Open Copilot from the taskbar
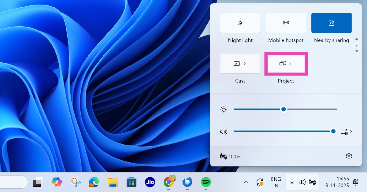This screenshot has width=367, height=192. (x=57, y=182)
